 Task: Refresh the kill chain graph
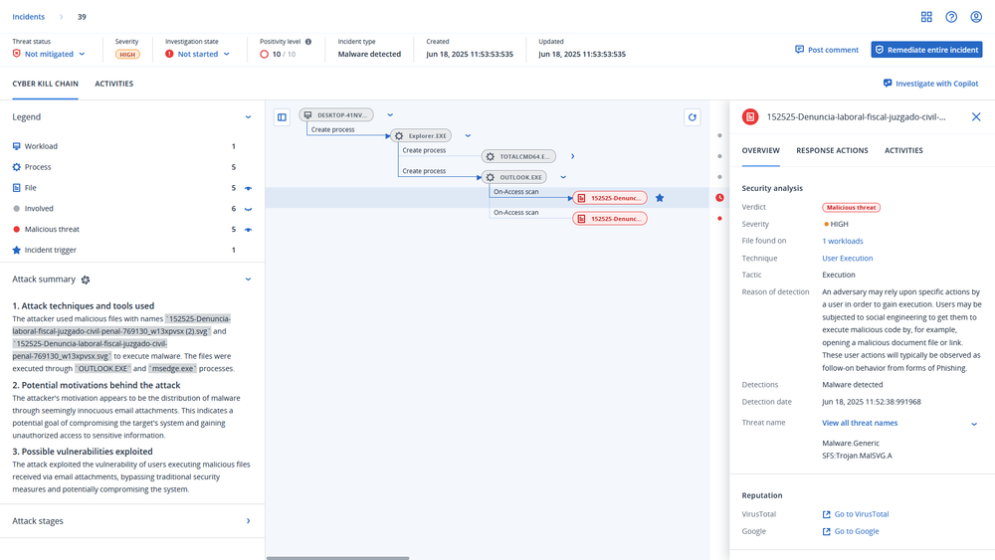(x=693, y=116)
